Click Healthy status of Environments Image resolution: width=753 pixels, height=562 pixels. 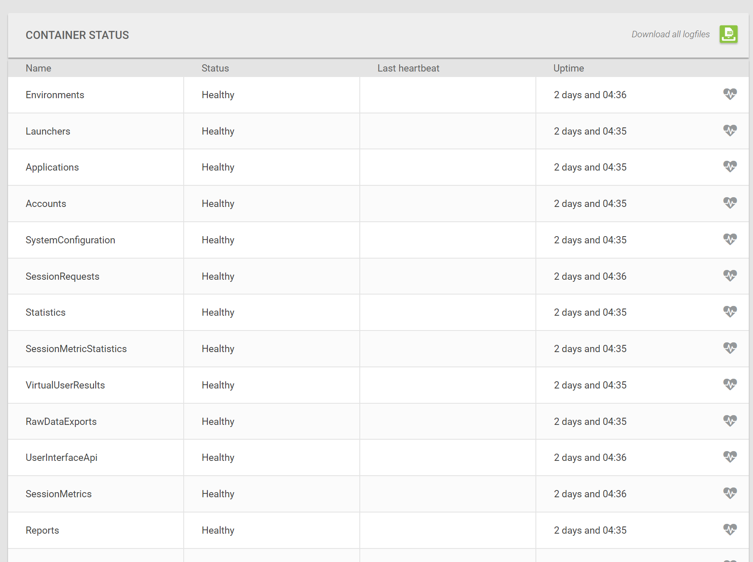point(218,95)
